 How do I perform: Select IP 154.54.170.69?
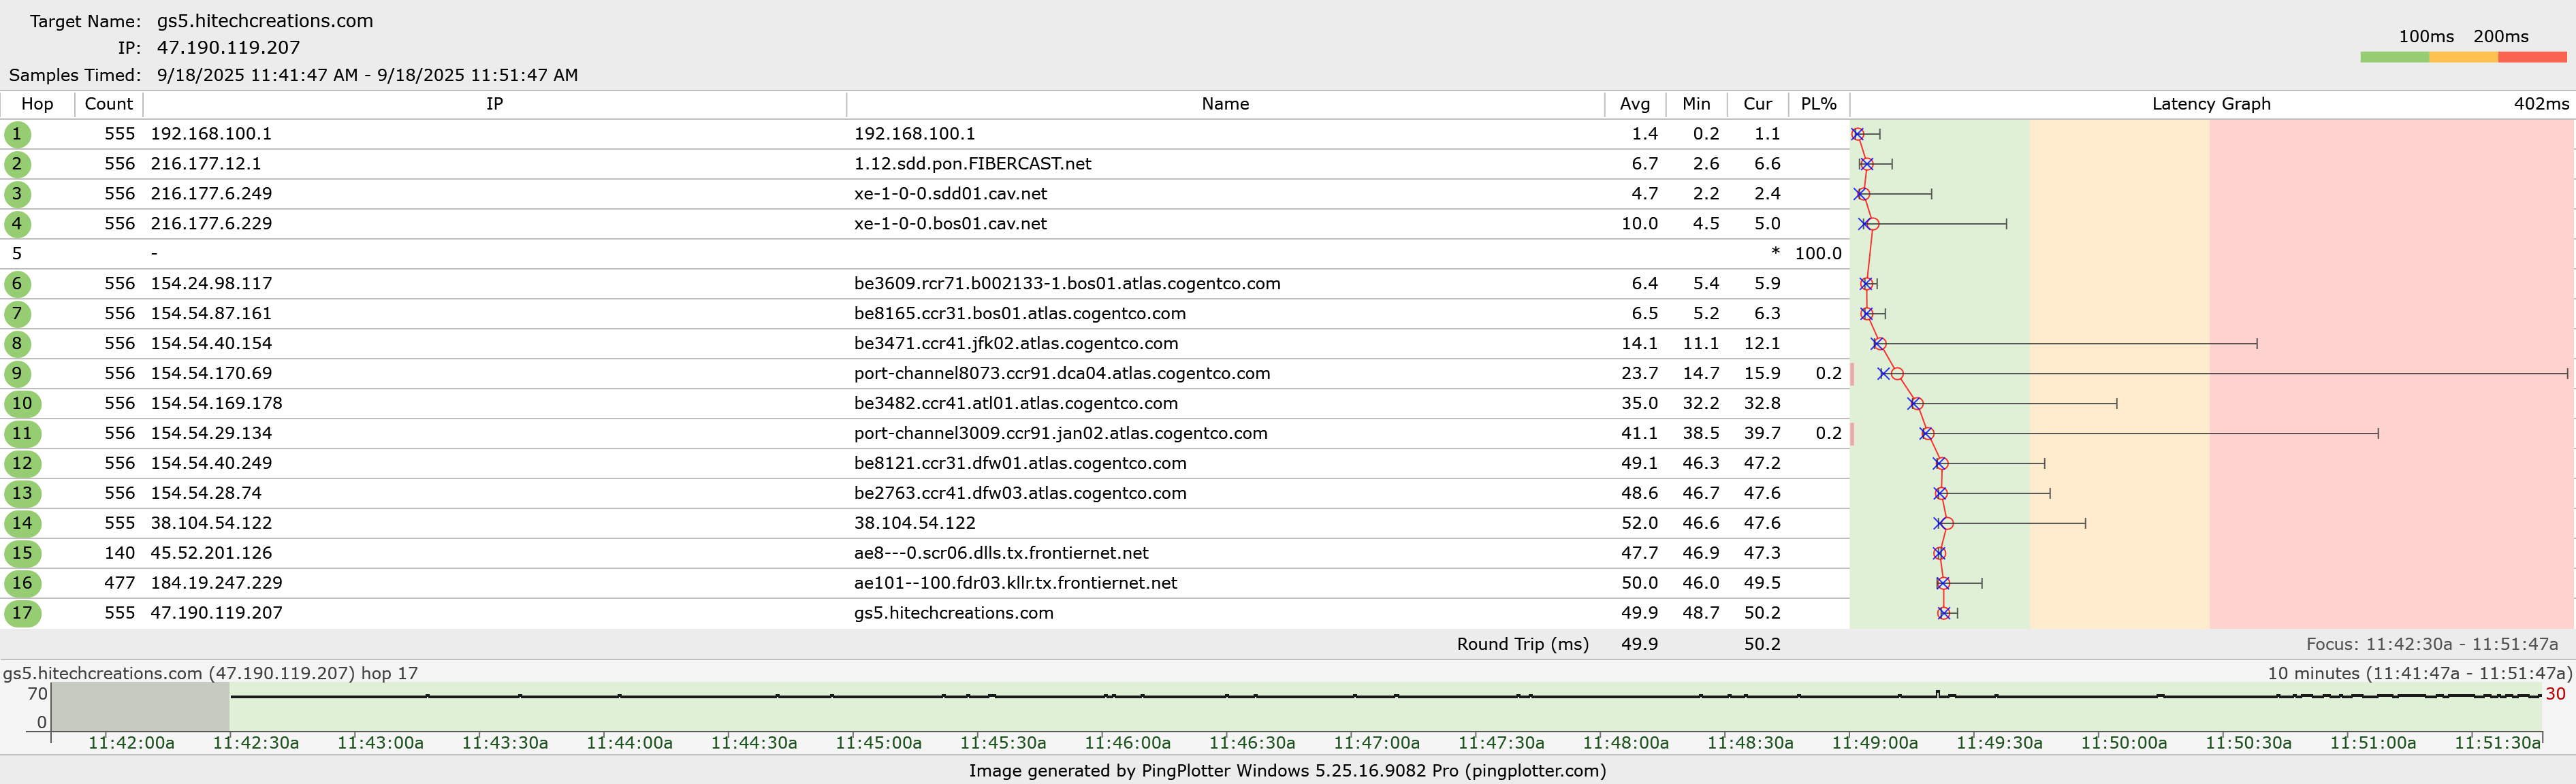(211, 374)
